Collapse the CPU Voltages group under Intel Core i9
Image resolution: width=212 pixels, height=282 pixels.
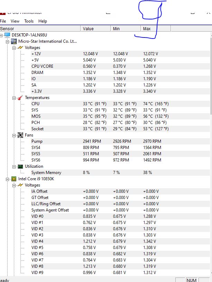point(14,185)
